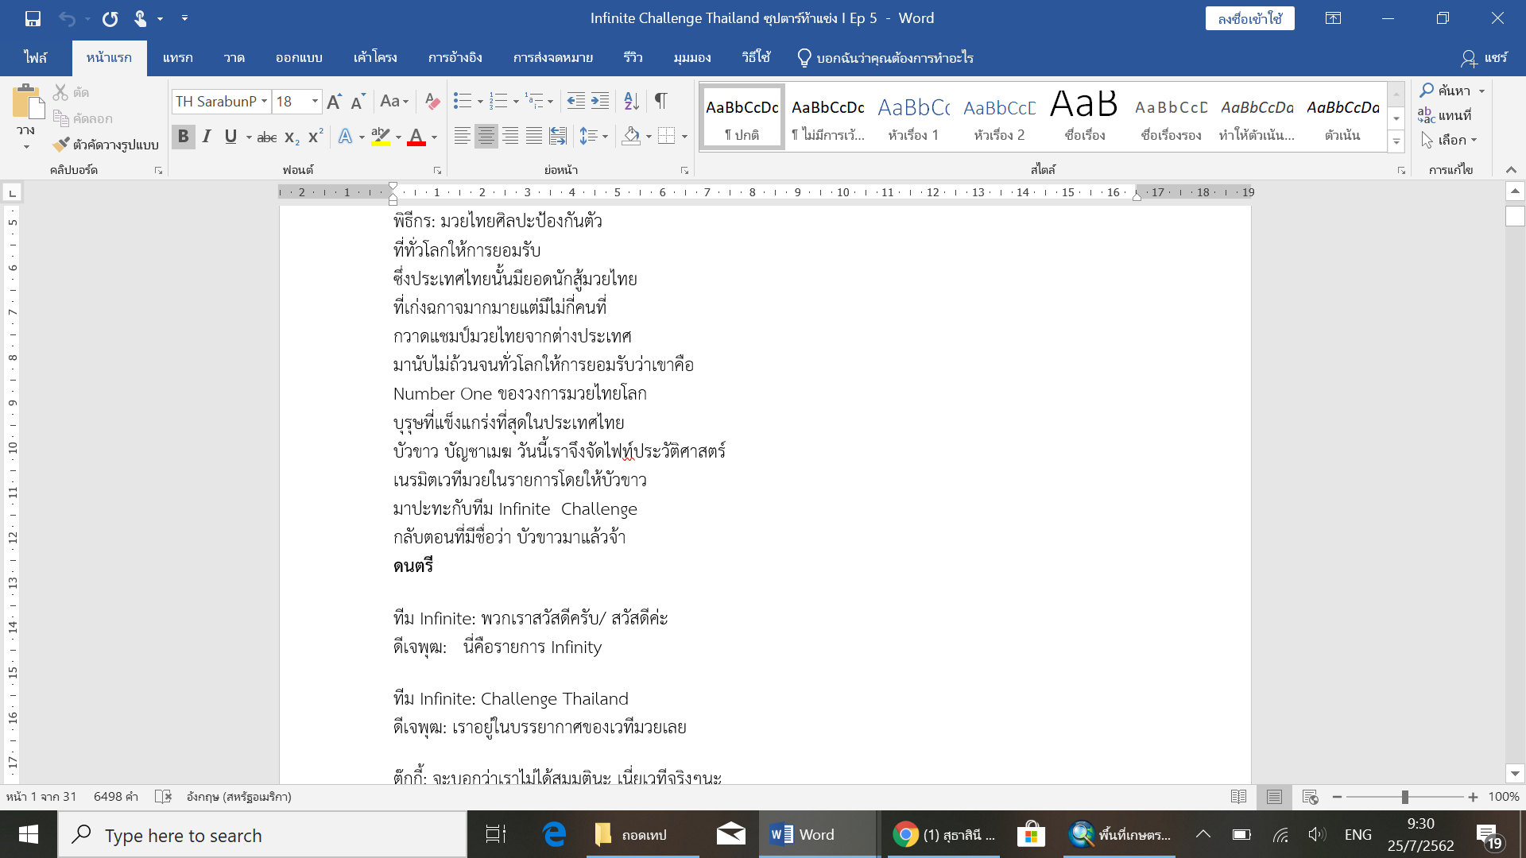Screen dimensions: 1526x858
Task: Open Chrome window from the taskbar
Action: [943, 834]
